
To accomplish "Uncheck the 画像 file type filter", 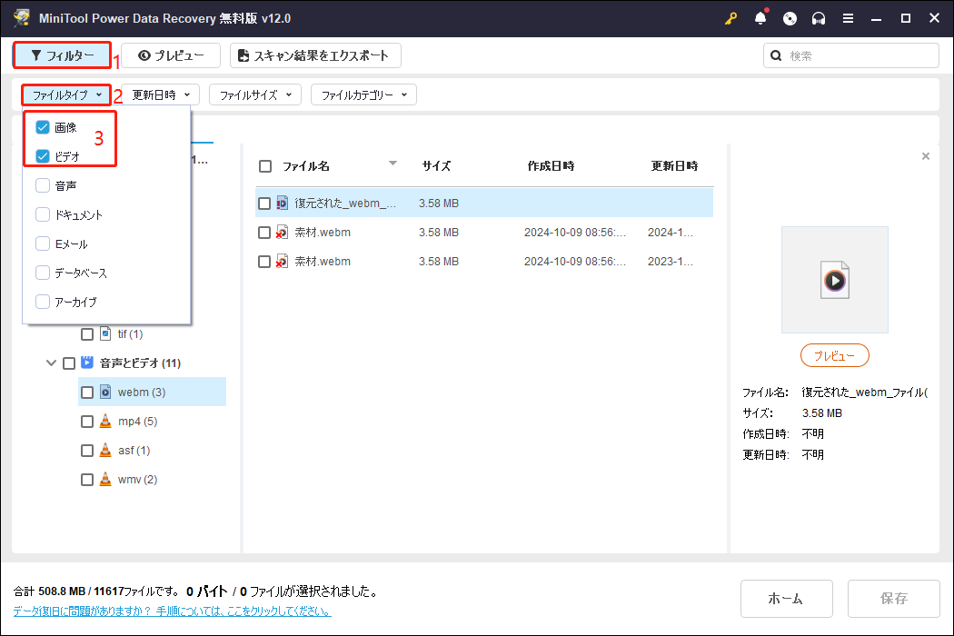I will tap(43, 127).
